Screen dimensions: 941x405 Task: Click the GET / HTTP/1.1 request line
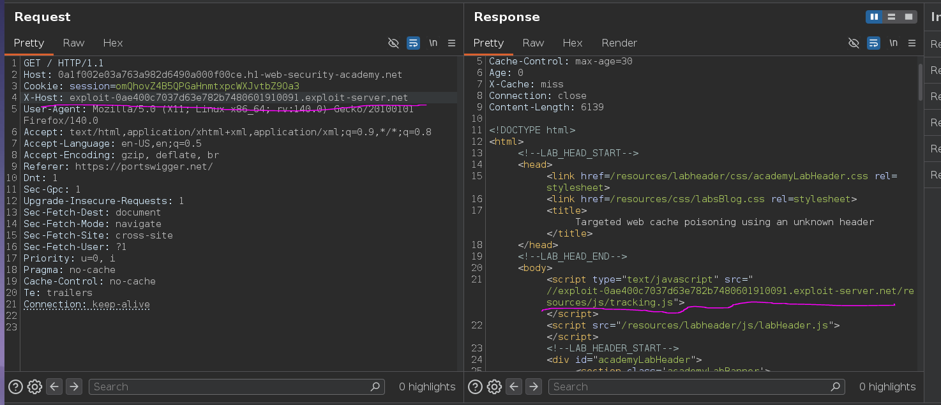[x=63, y=63]
